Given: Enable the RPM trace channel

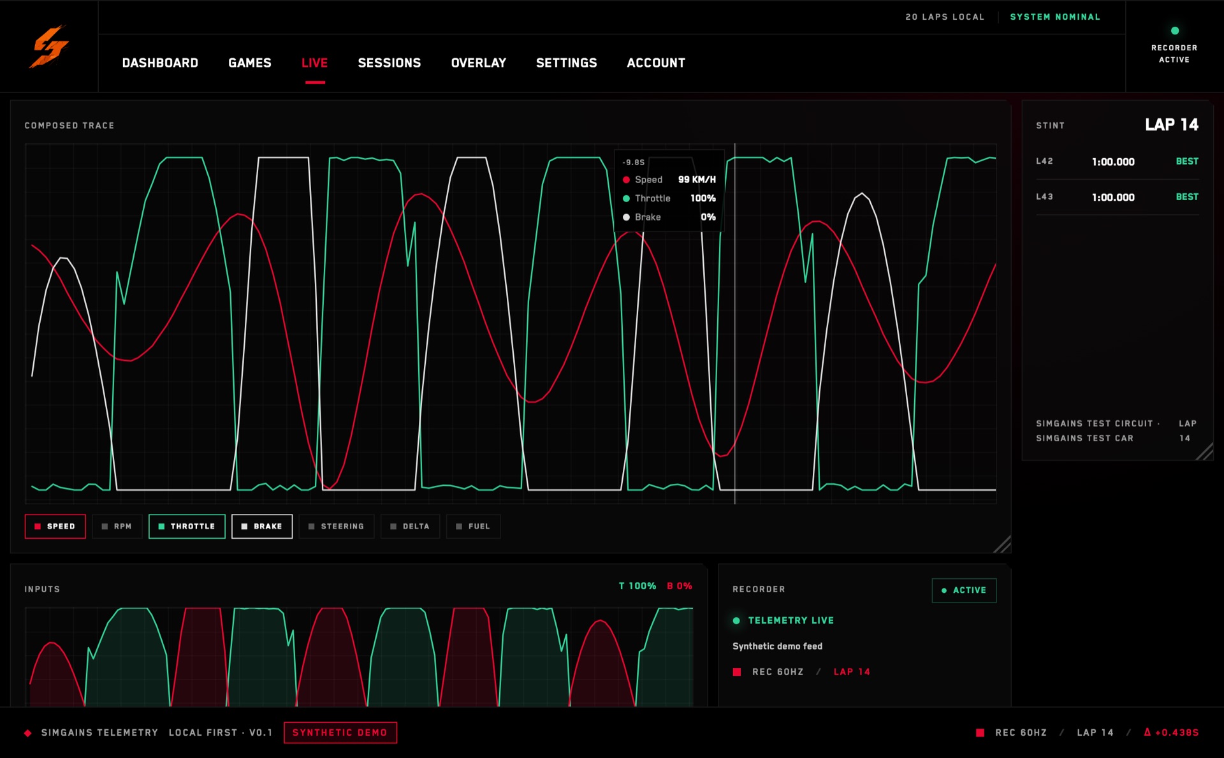Looking at the screenshot, I should point(117,527).
